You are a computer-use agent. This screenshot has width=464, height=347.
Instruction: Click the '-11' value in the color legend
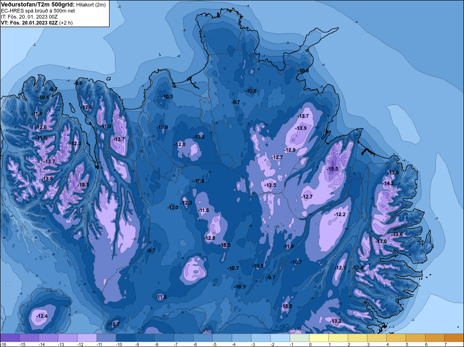[99, 344]
